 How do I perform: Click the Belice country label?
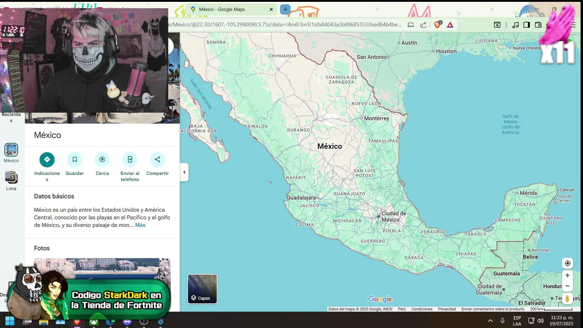530,257
